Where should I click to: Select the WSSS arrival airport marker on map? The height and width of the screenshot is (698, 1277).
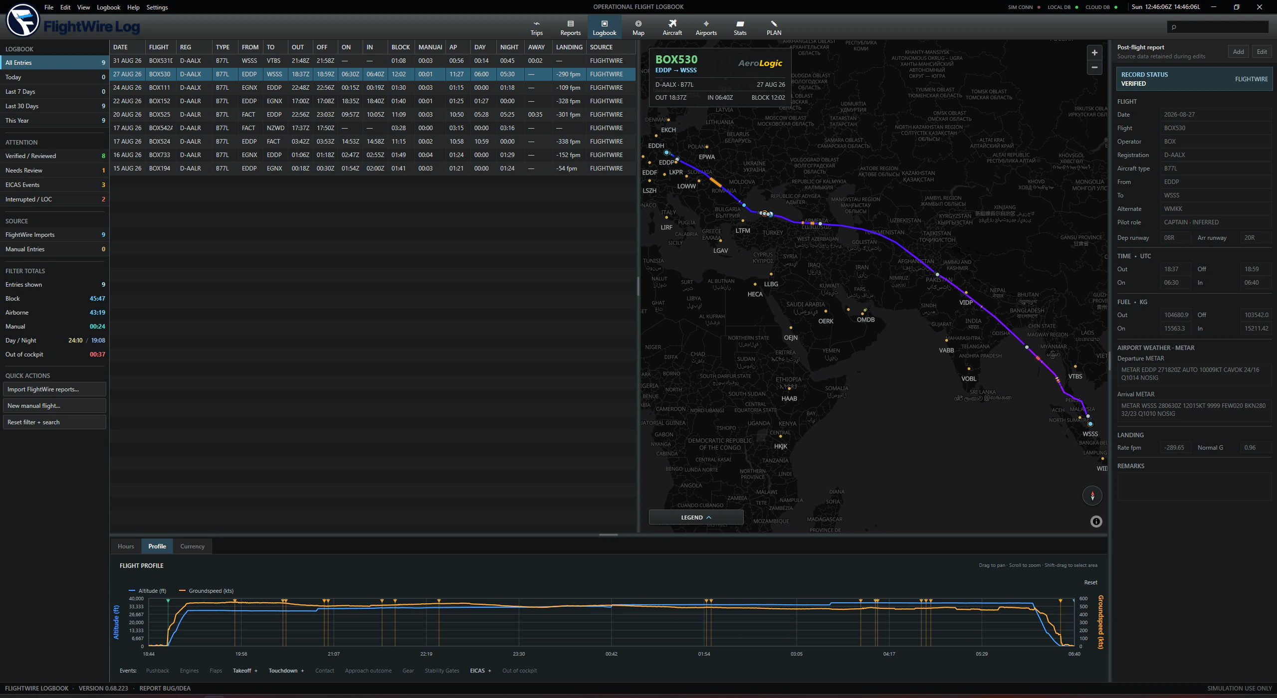pos(1090,424)
